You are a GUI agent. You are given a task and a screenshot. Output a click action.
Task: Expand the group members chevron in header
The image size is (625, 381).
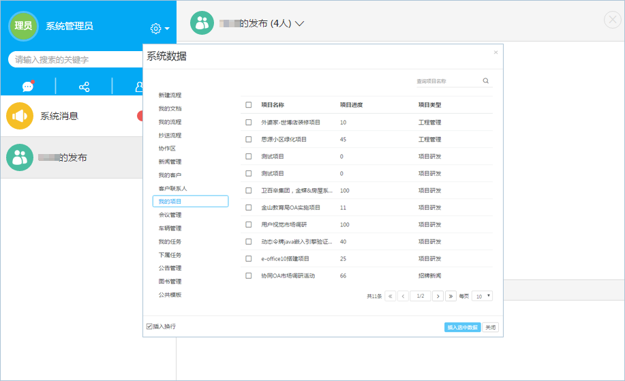(299, 23)
